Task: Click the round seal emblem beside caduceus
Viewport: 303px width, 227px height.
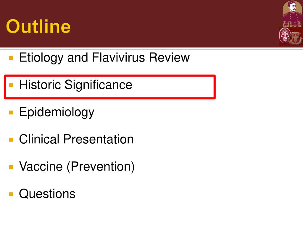Action: point(296,38)
